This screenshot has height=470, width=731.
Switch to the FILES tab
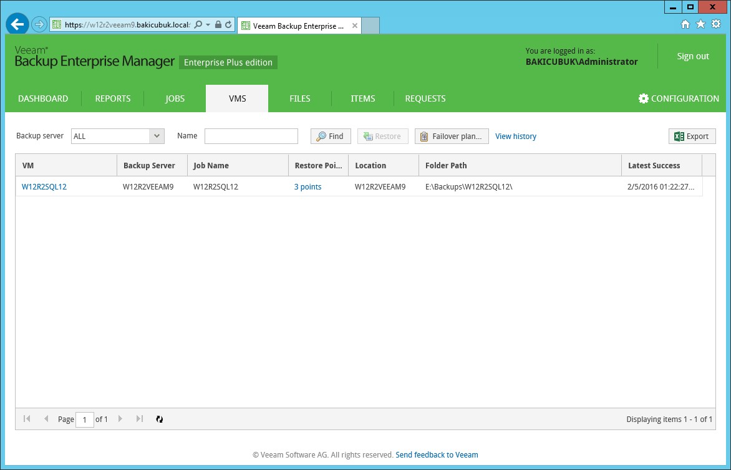coord(300,98)
